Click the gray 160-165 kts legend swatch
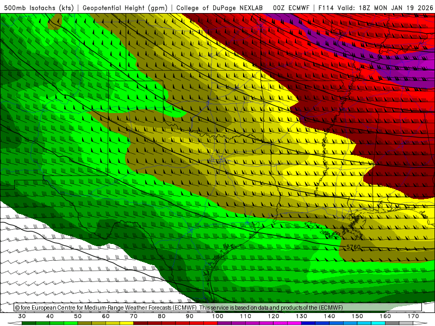The height and width of the screenshot is (326, 435). point(392,323)
